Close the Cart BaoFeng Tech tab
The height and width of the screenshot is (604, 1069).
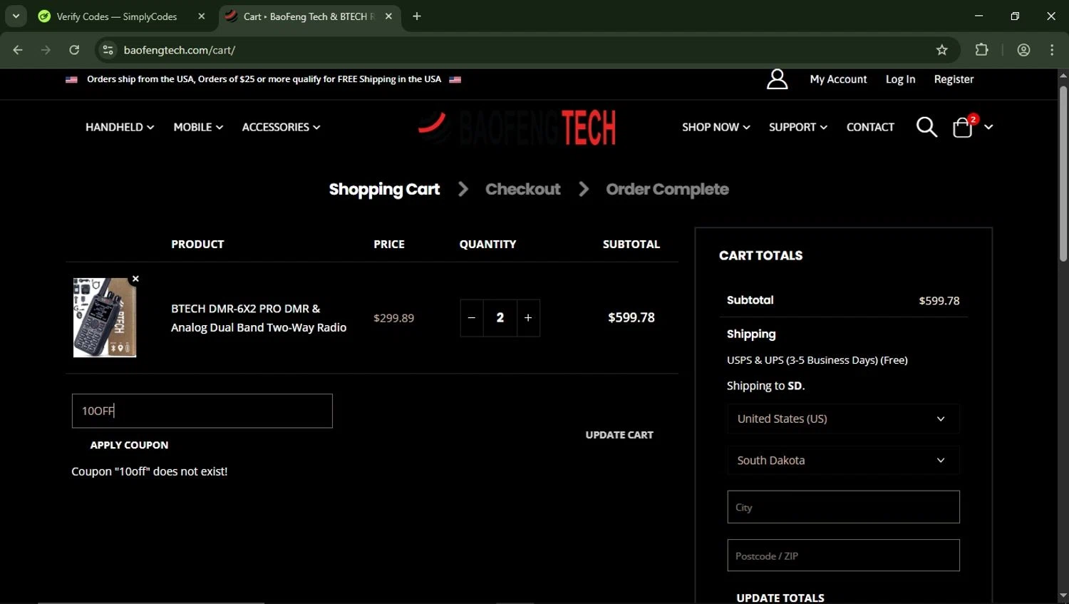point(388,16)
